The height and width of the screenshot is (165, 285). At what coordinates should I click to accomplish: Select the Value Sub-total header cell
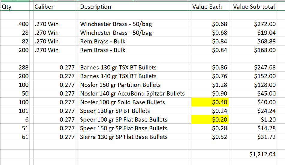(258, 7)
